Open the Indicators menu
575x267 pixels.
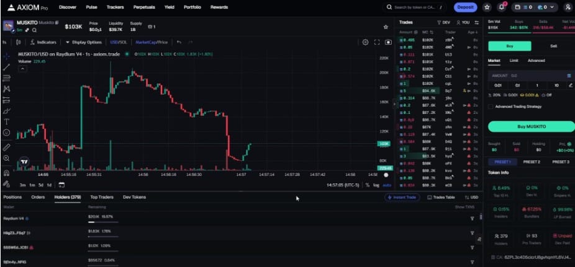tap(43, 42)
